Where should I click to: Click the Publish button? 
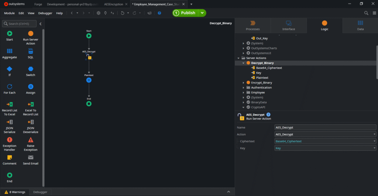click(x=185, y=13)
